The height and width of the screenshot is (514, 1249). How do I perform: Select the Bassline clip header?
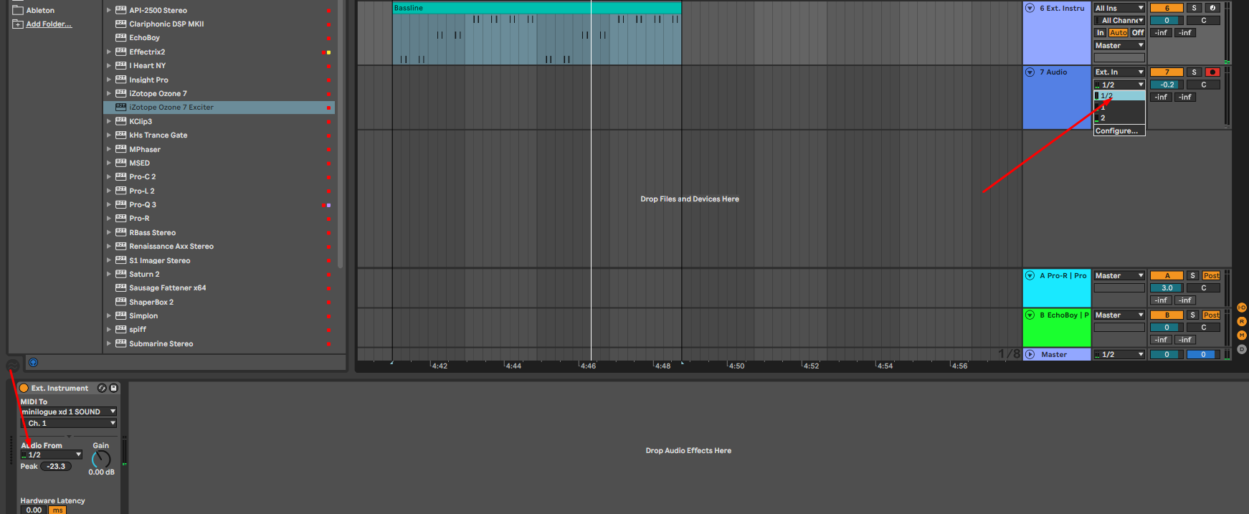click(x=536, y=8)
